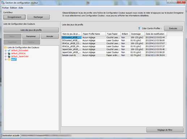Click the Renommer button

tap(31, 36)
